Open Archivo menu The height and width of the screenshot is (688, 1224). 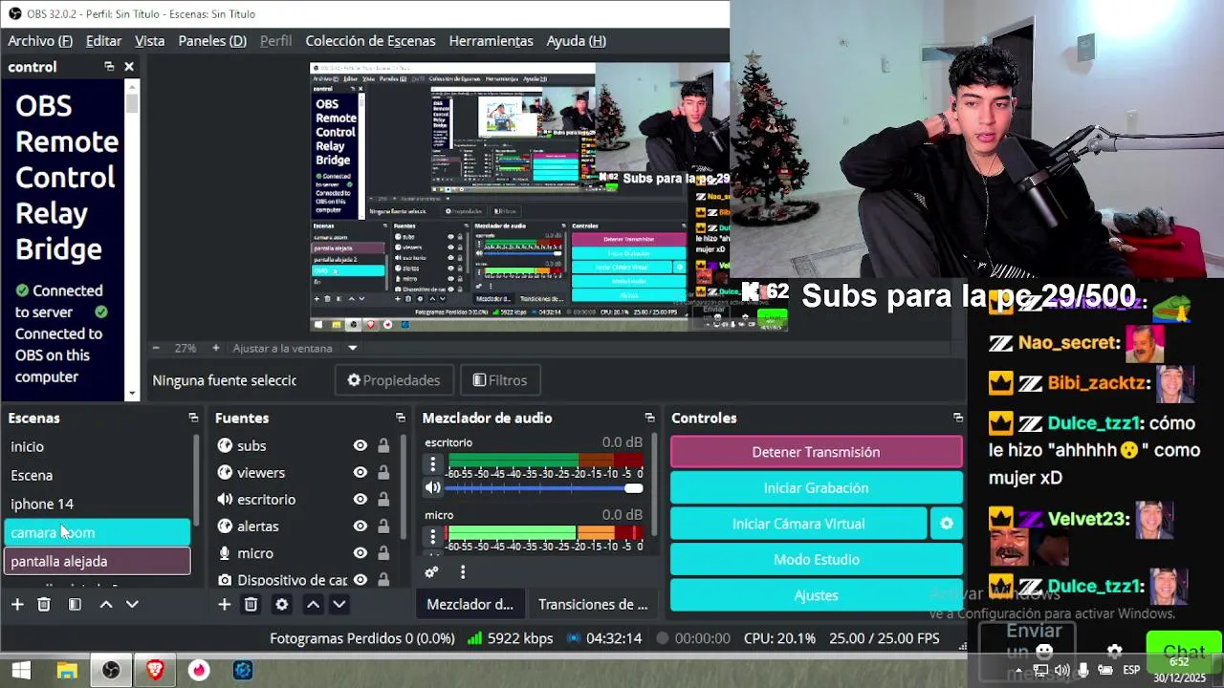pyautogui.click(x=40, y=40)
